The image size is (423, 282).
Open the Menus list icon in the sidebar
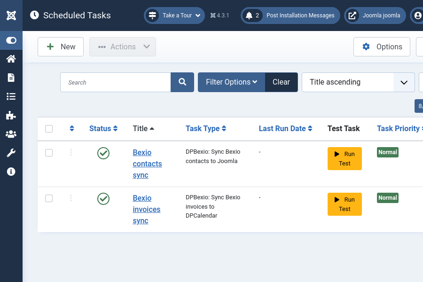[11, 96]
